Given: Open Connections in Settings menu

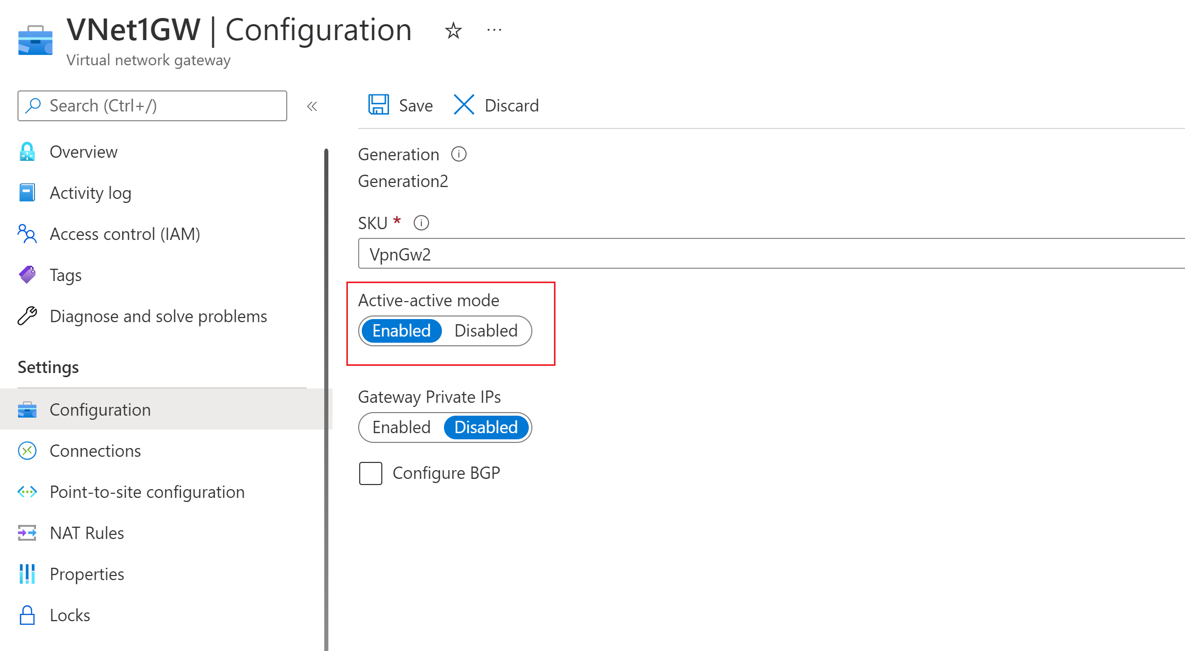Looking at the screenshot, I should click(95, 451).
